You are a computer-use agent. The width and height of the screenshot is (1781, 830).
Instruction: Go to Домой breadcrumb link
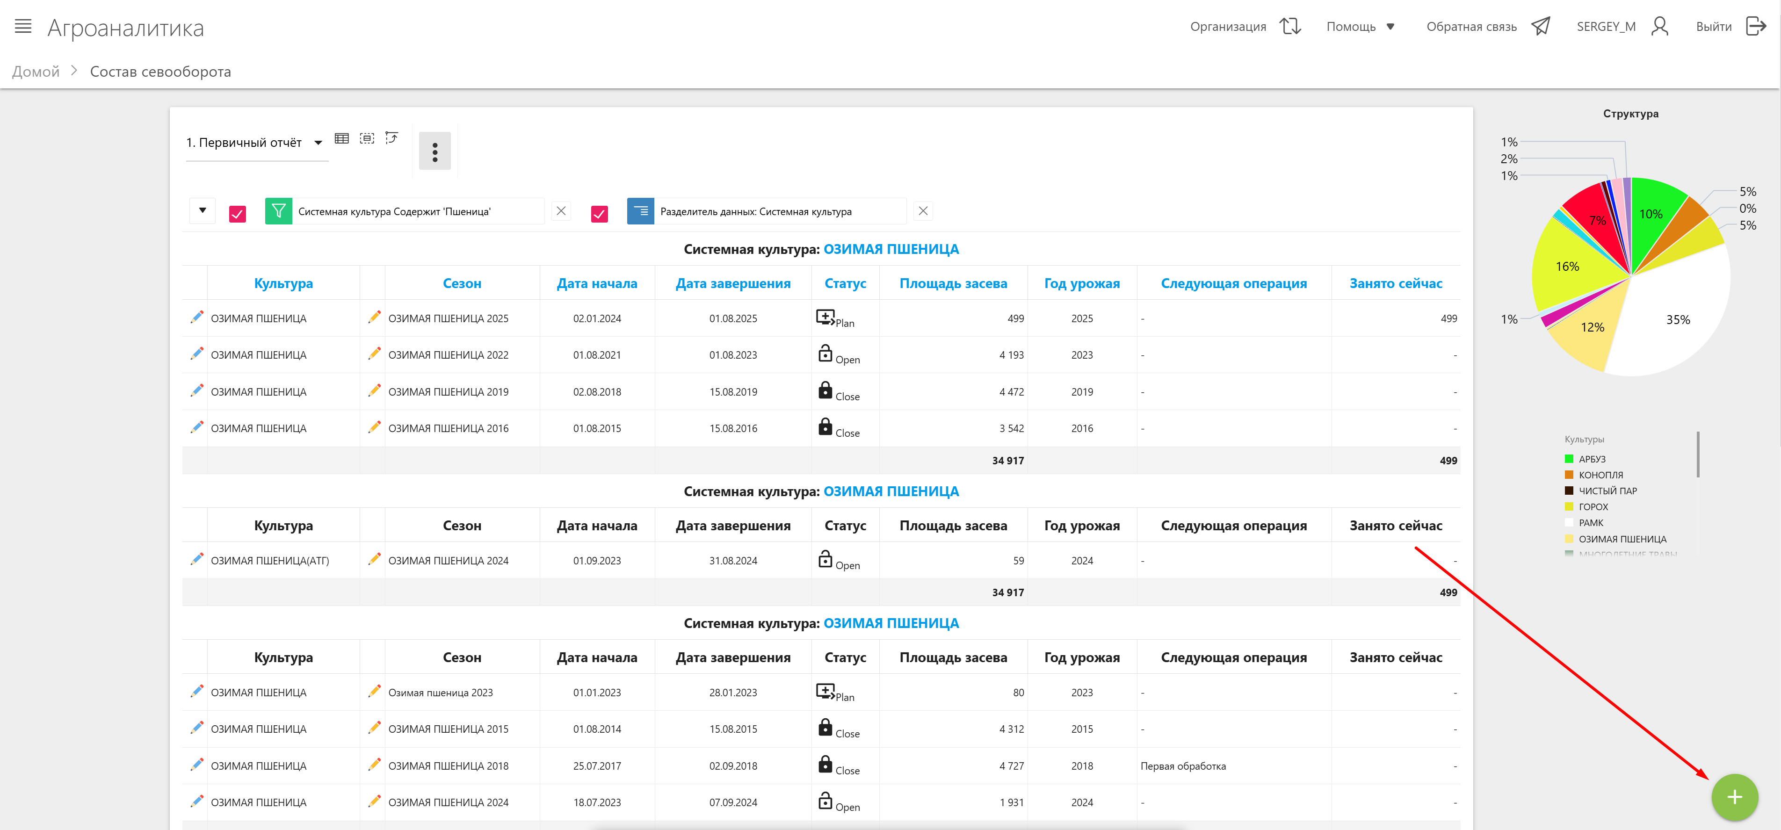(36, 71)
